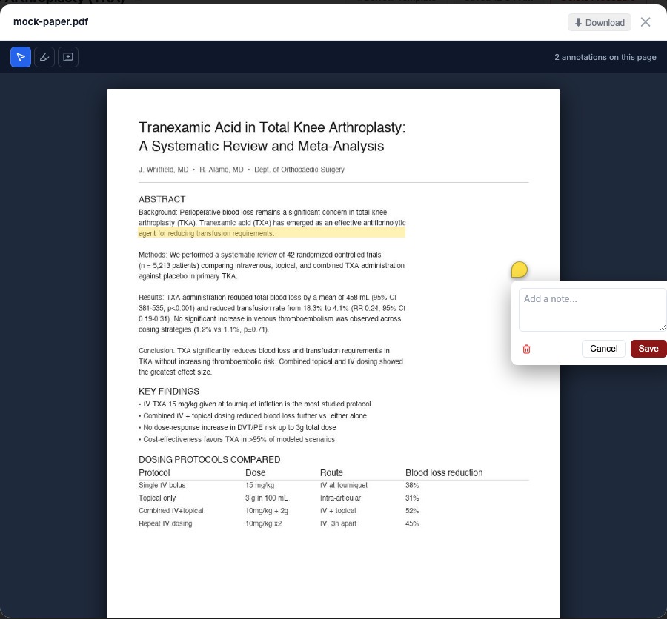Click the 'Route' column header

coord(331,472)
